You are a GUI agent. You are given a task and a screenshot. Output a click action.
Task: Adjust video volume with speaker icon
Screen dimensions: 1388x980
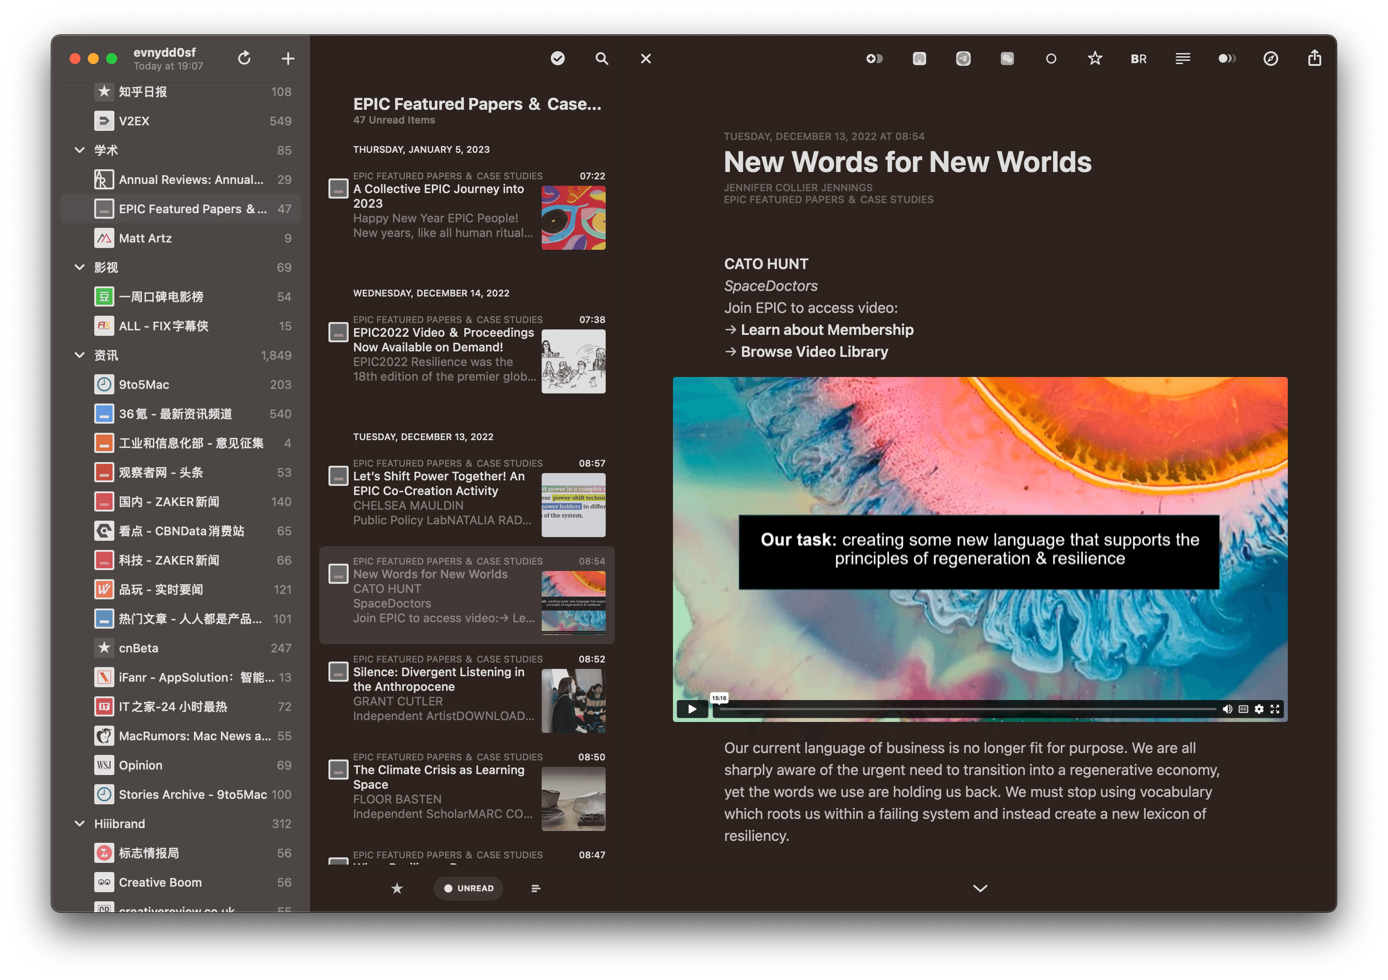click(1227, 709)
